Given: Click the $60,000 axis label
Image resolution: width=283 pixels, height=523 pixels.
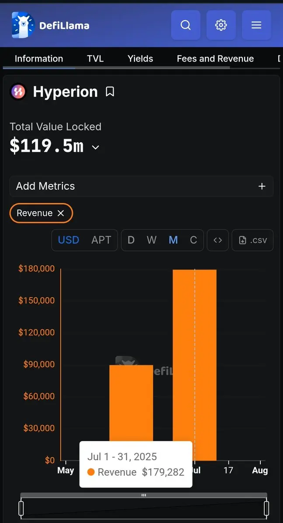Looking at the screenshot, I should (39, 396).
